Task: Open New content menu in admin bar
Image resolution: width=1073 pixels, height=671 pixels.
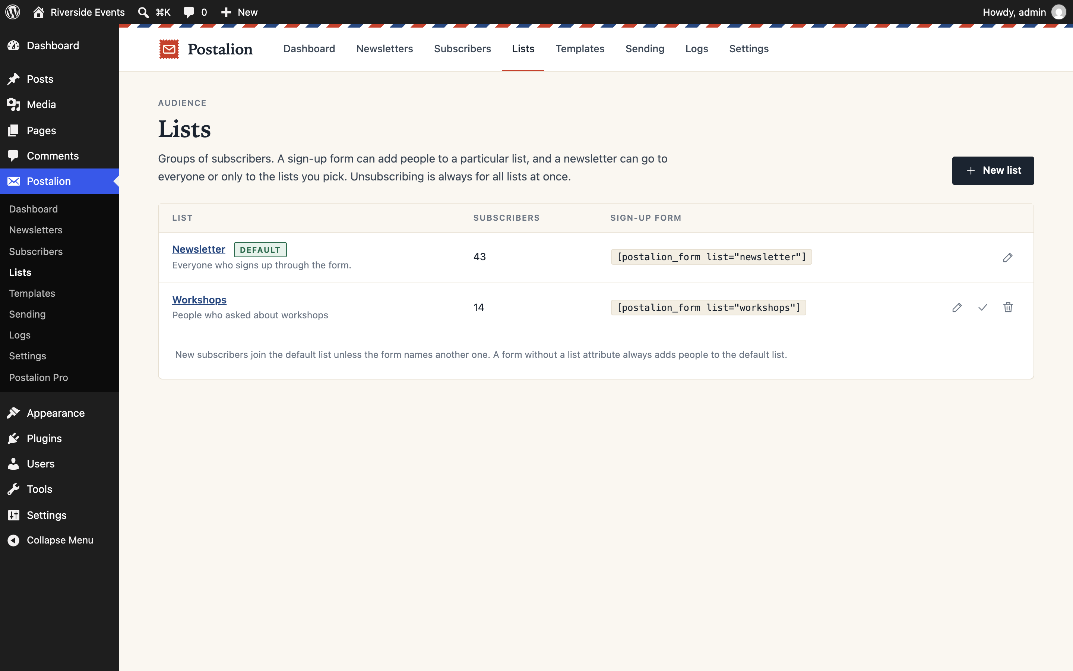Action: (239, 12)
